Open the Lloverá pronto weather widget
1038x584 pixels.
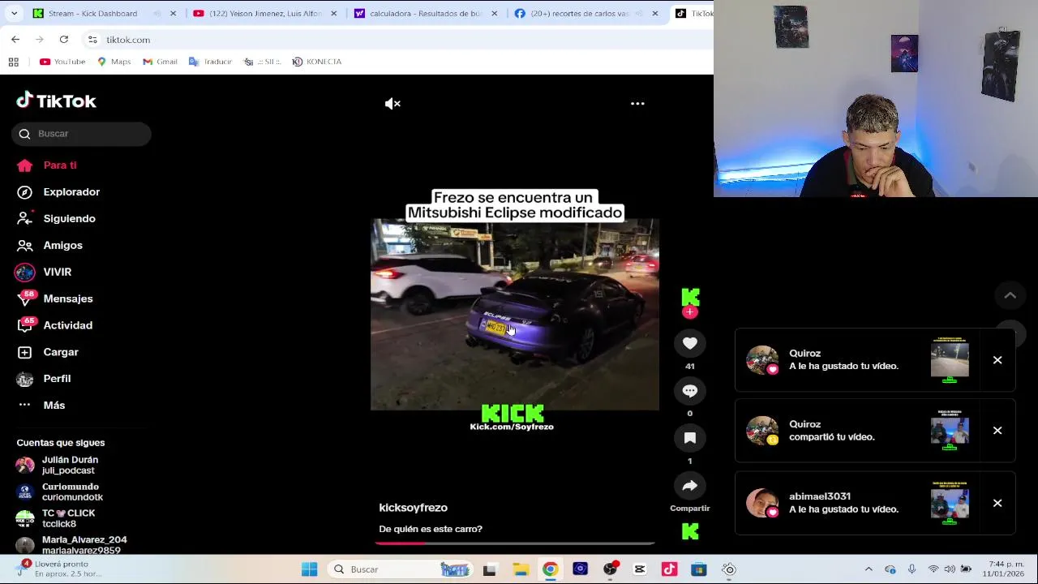pos(57,569)
